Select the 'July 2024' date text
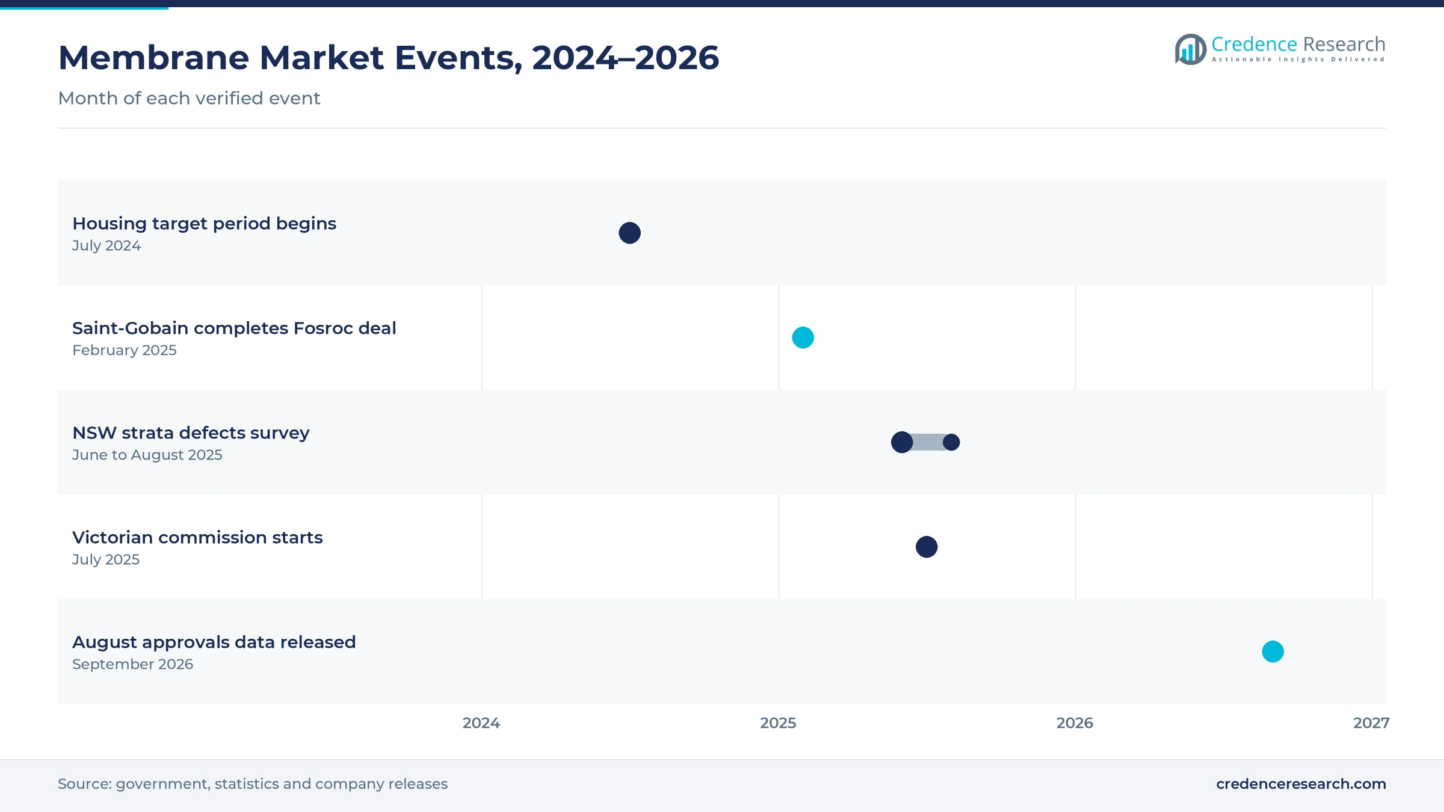The height and width of the screenshot is (812, 1444). click(106, 245)
